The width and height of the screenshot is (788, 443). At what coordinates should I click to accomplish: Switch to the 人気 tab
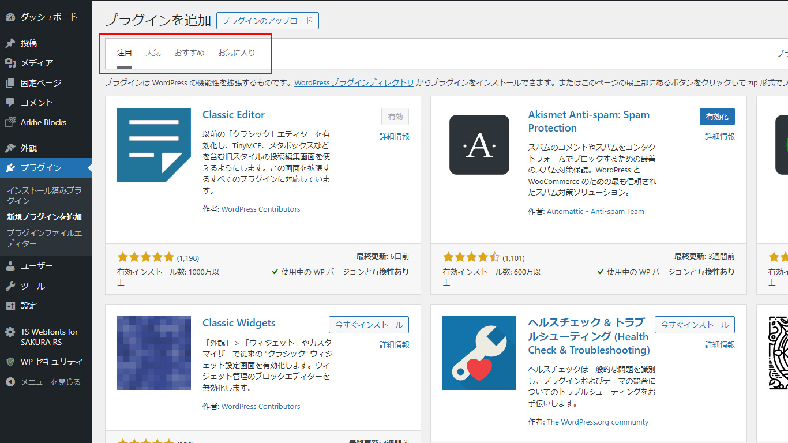tap(153, 52)
